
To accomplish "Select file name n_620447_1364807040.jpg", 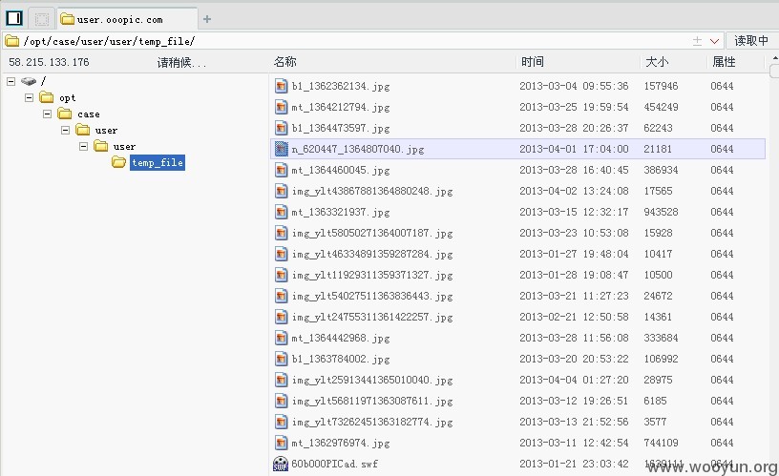I will (358, 149).
